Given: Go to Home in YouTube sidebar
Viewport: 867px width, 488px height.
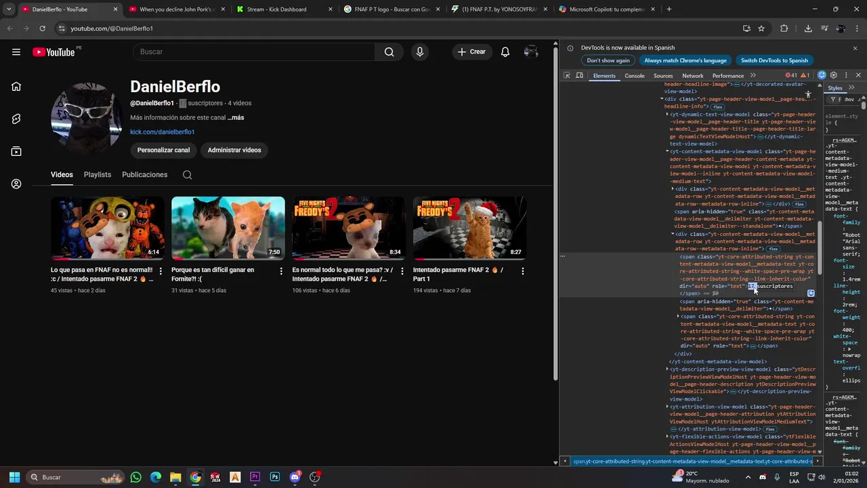Looking at the screenshot, I should pyautogui.click(x=16, y=86).
